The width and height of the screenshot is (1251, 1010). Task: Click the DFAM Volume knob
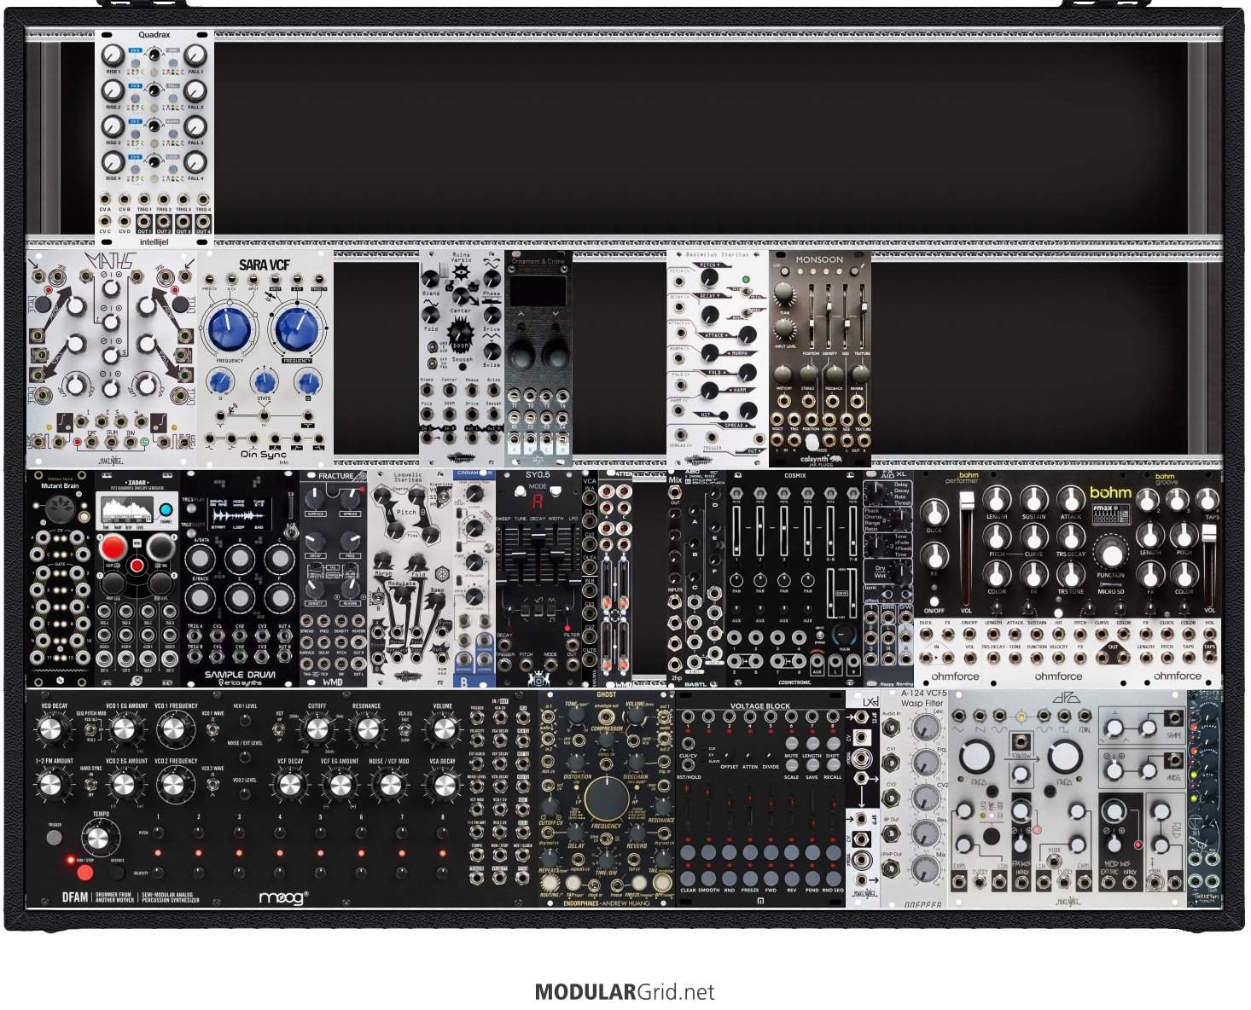point(443,729)
